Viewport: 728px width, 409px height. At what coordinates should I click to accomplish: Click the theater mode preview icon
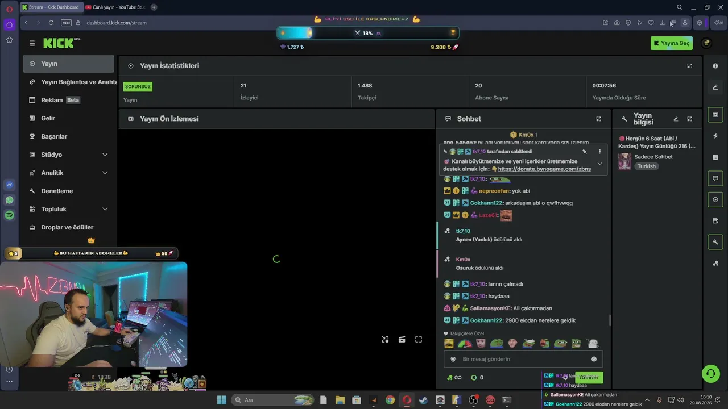[402, 340]
